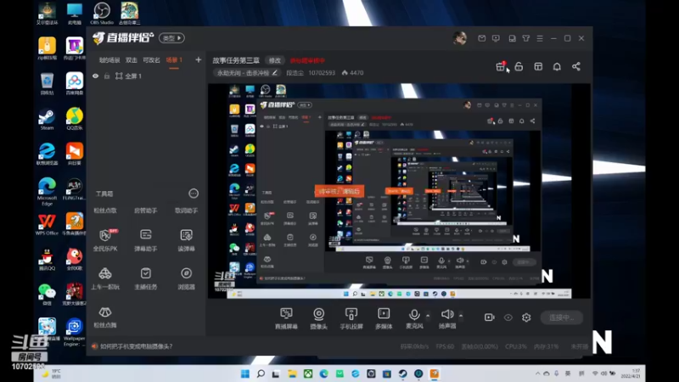Screen dimensions: 679x382
Task: Open File Explorer from taskbar
Action: (292, 374)
